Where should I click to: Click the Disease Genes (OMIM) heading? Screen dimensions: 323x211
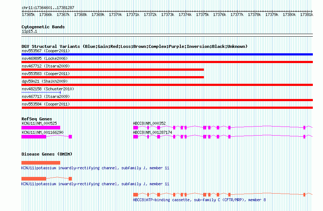(47, 154)
